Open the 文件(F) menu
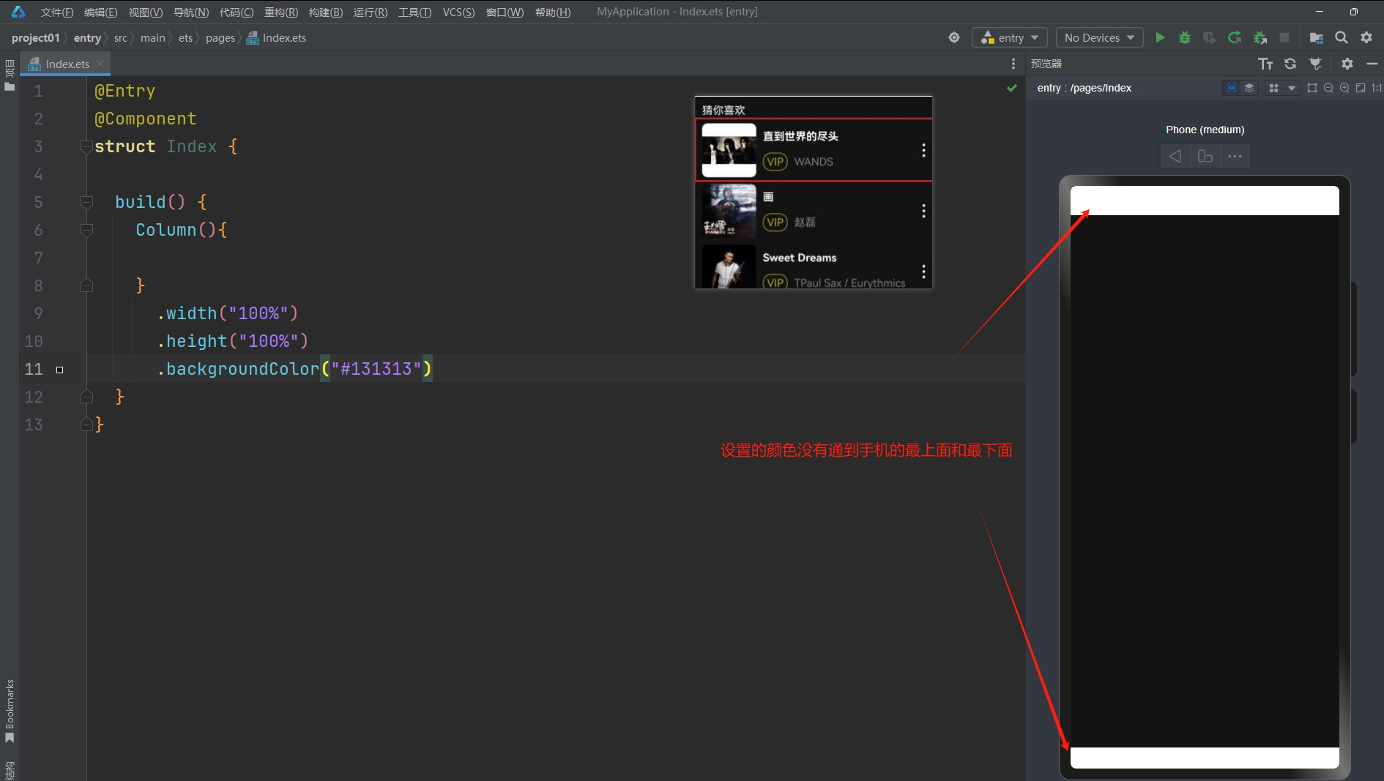Viewport: 1384px width, 781px height. click(x=56, y=12)
